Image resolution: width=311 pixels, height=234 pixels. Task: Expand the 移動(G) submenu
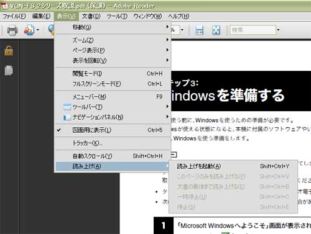click(x=113, y=27)
